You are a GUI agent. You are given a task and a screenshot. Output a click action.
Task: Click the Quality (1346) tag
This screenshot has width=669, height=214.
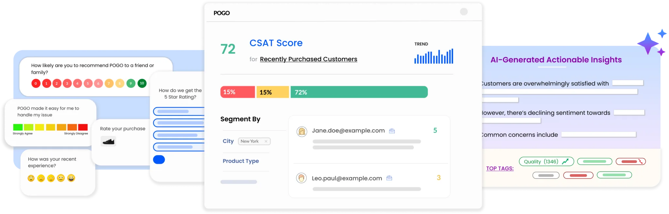546,161
